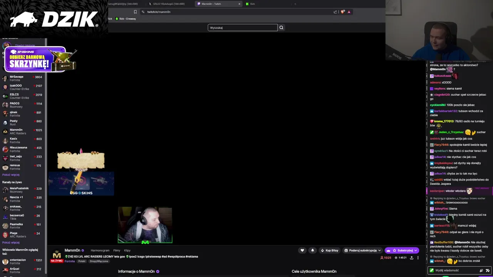The image size is (493, 277).
Task: Bookmark the current page icon
Action: tap(135, 12)
